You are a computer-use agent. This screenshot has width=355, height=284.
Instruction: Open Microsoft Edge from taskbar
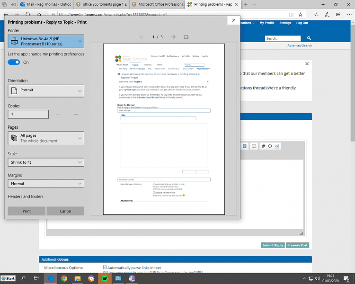51,278
